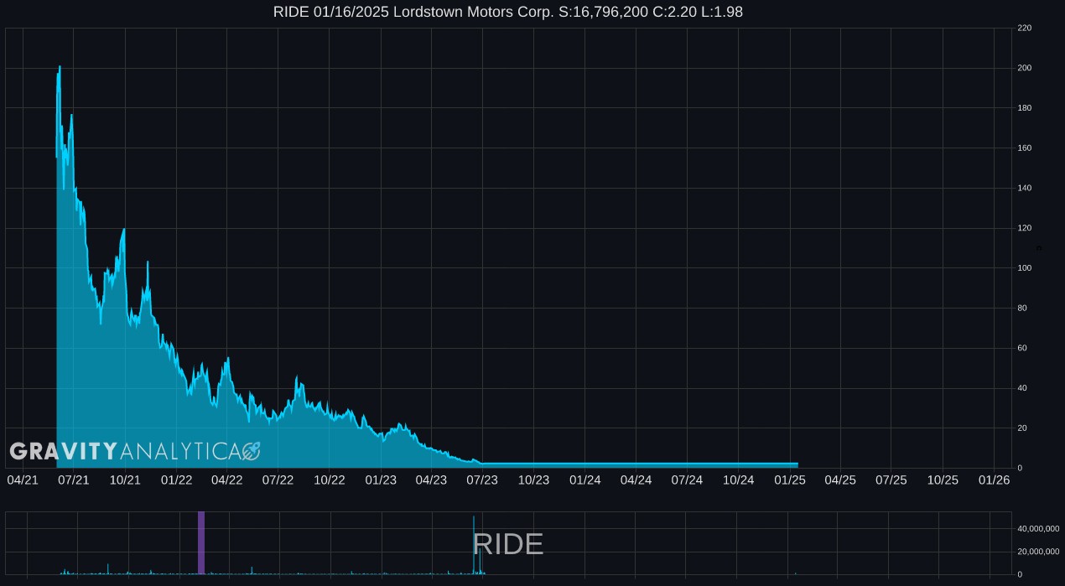Click the 20 price axis label
This screenshot has width=1065, height=586.
tap(1022, 428)
